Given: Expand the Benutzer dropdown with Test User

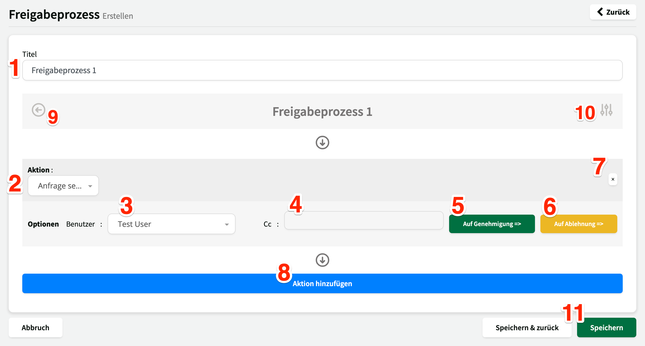Looking at the screenshot, I should click(171, 224).
